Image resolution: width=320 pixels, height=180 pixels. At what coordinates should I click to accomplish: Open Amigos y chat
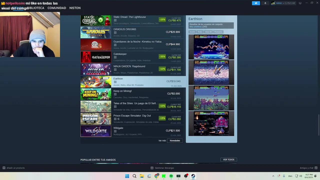click(x=309, y=168)
